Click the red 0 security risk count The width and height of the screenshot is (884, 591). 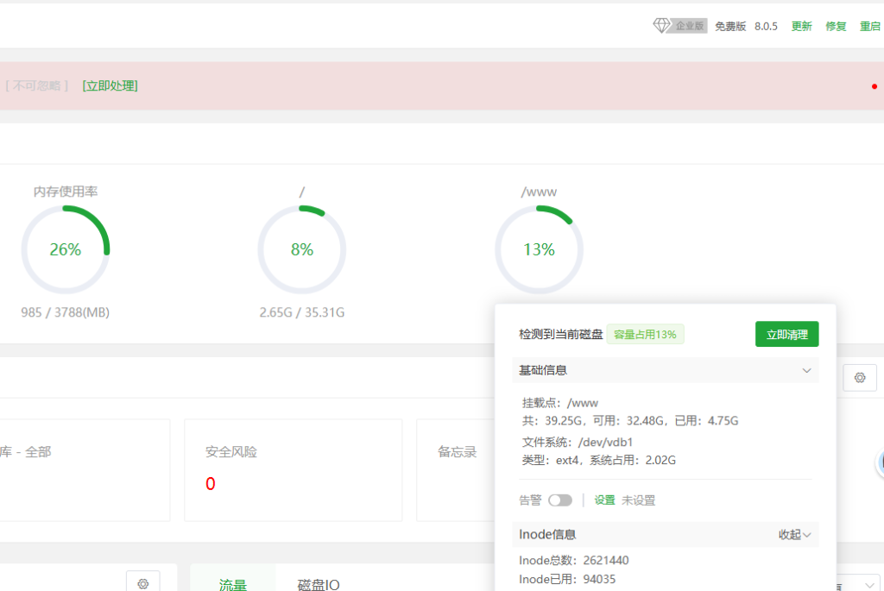click(211, 484)
